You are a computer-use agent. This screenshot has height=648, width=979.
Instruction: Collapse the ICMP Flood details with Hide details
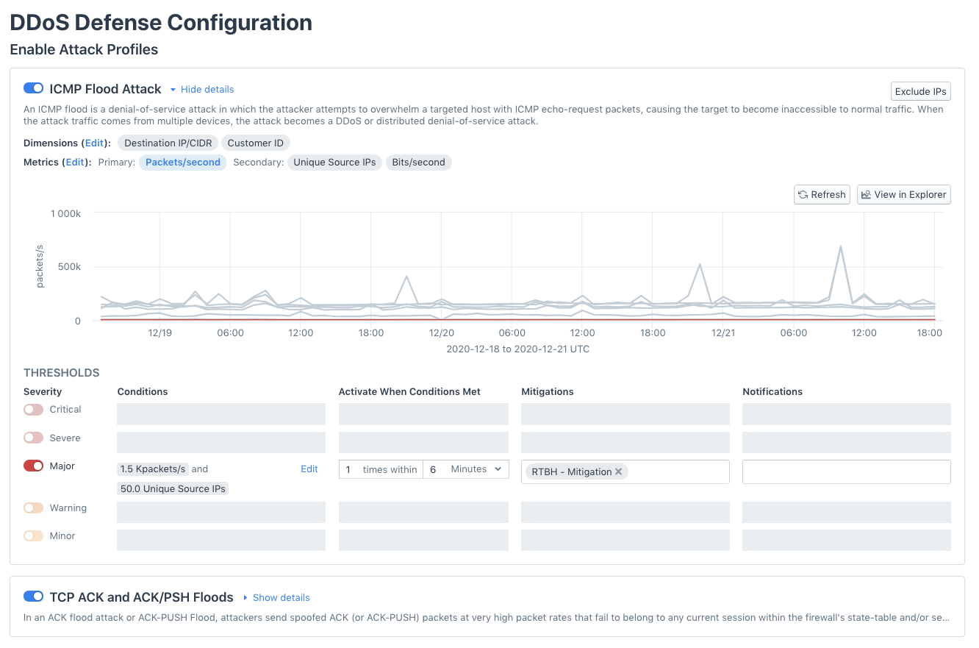pos(206,88)
